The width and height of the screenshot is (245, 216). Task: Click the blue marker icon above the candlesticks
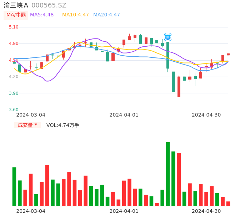tap(168, 37)
